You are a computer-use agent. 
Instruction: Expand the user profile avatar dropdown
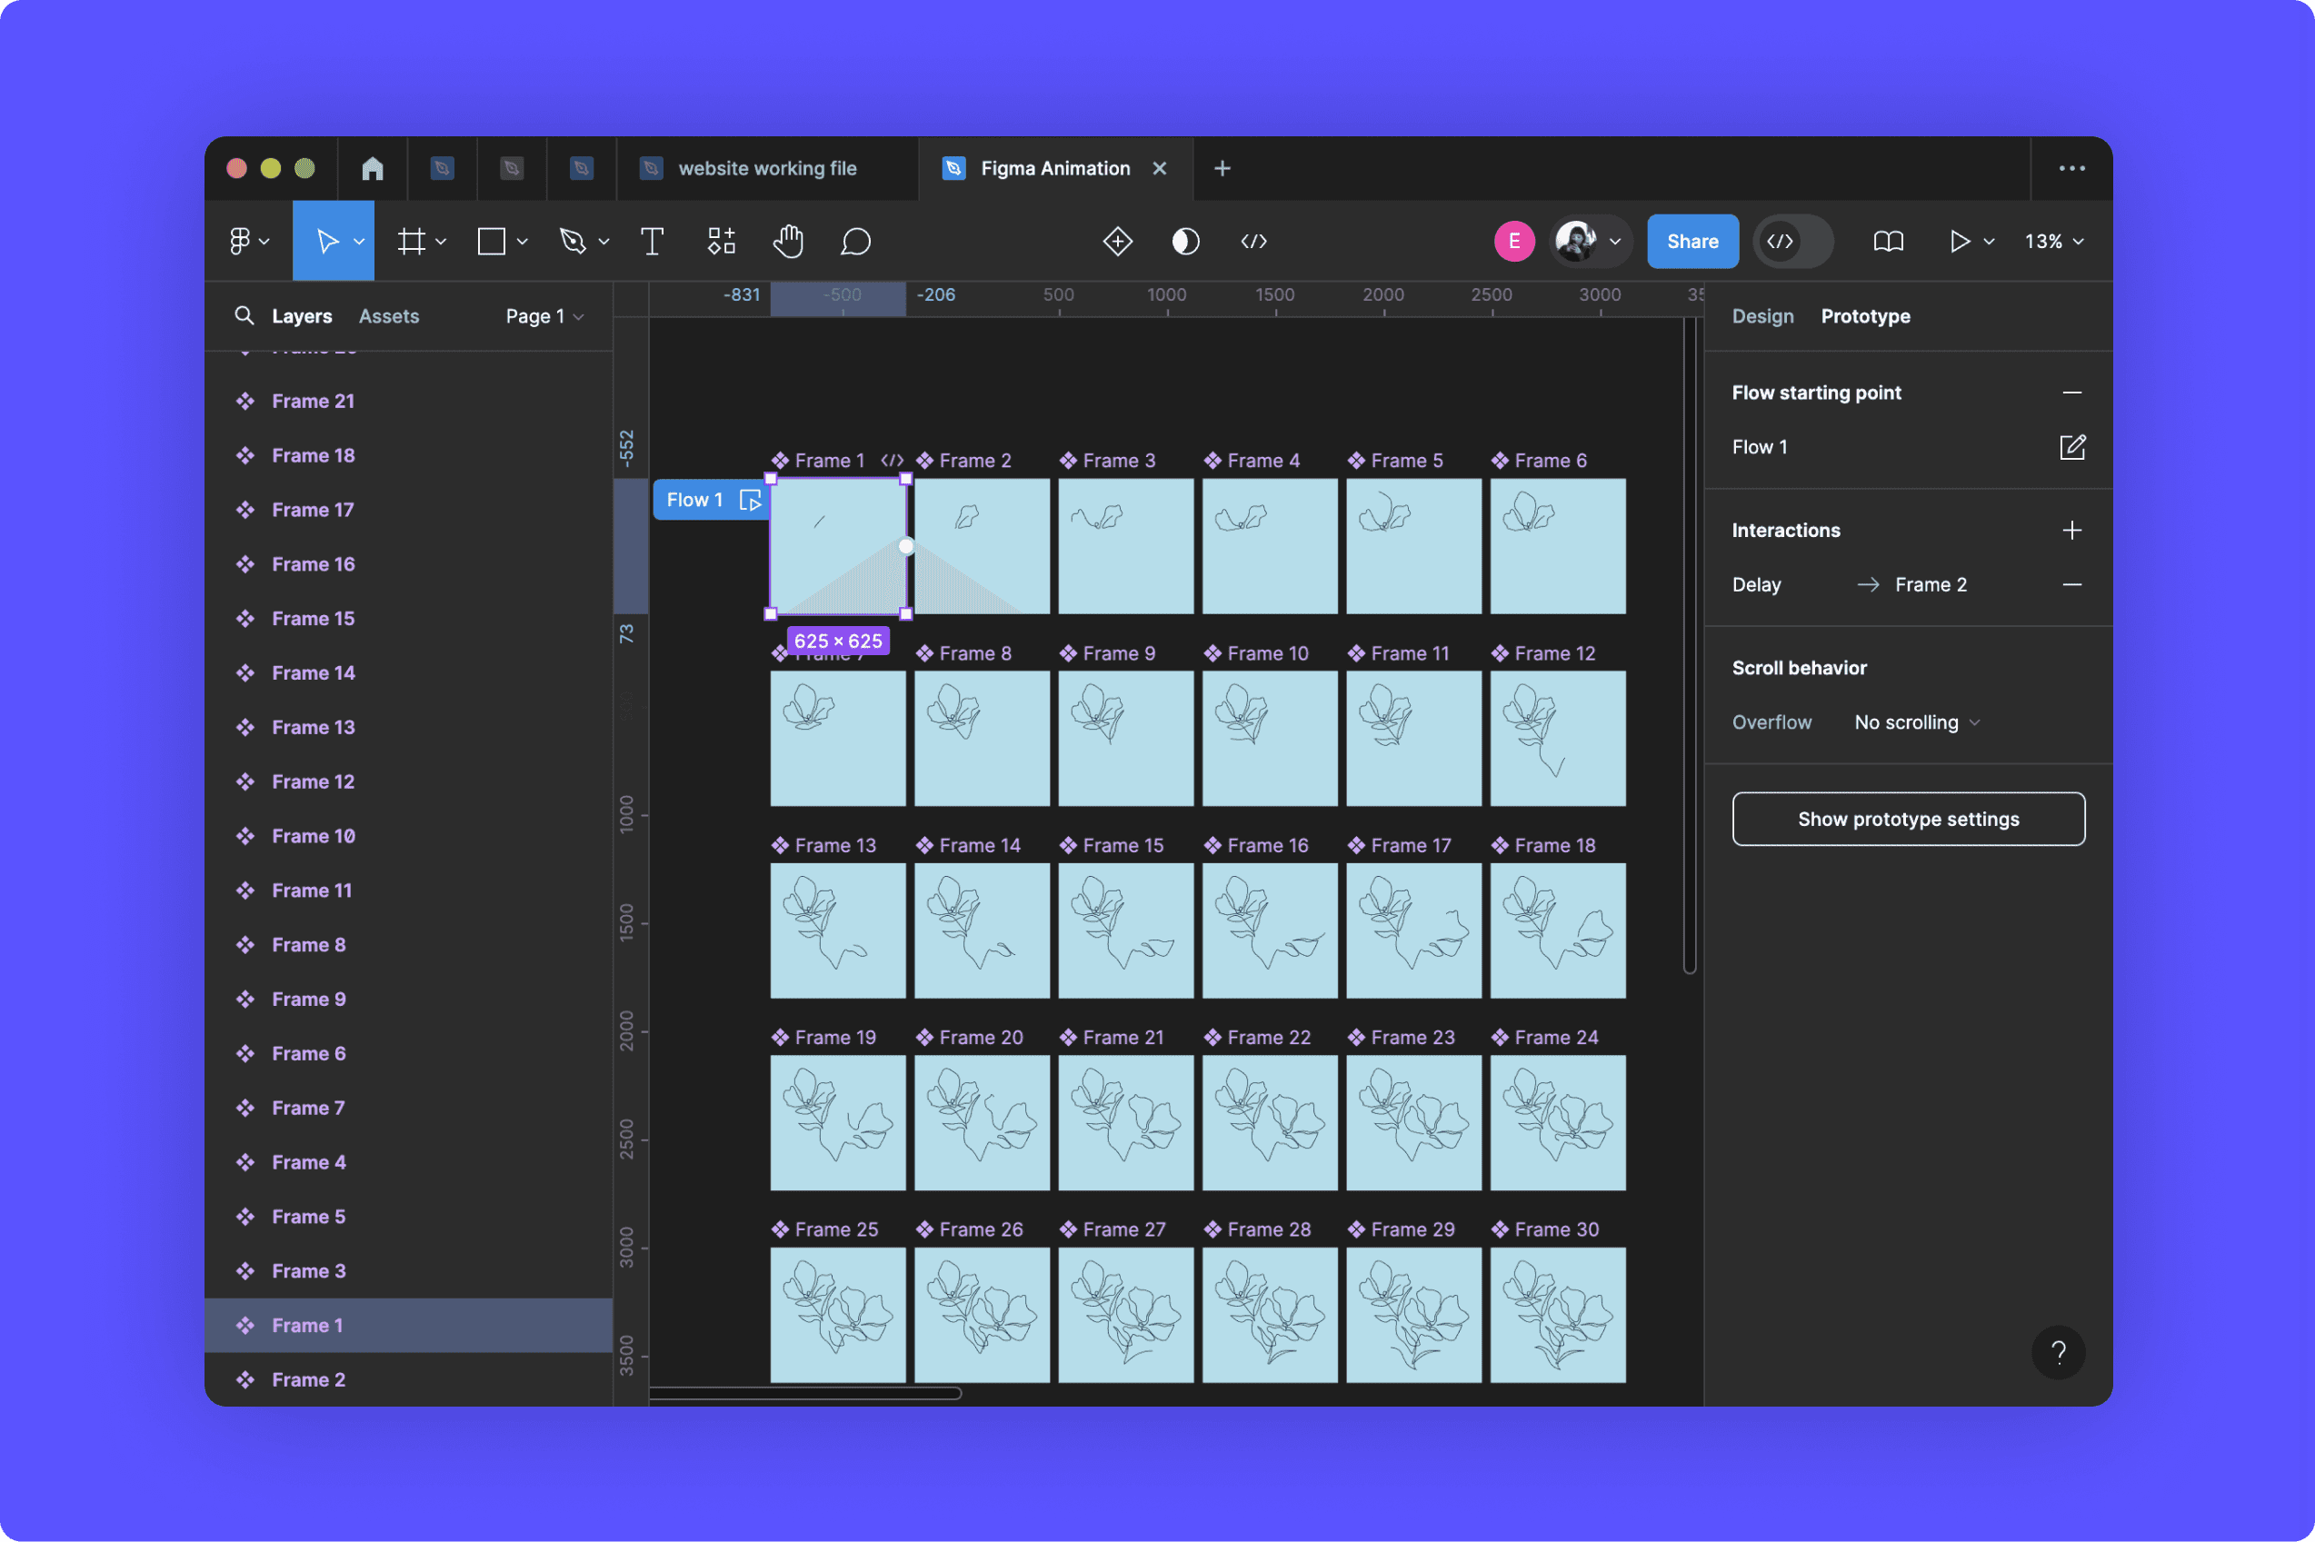coord(1614,241)
